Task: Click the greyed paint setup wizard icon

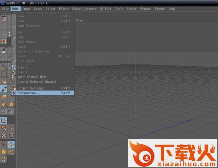Action: [4, 57]
